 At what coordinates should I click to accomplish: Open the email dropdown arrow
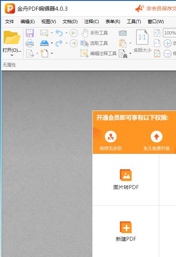(52, 33)
